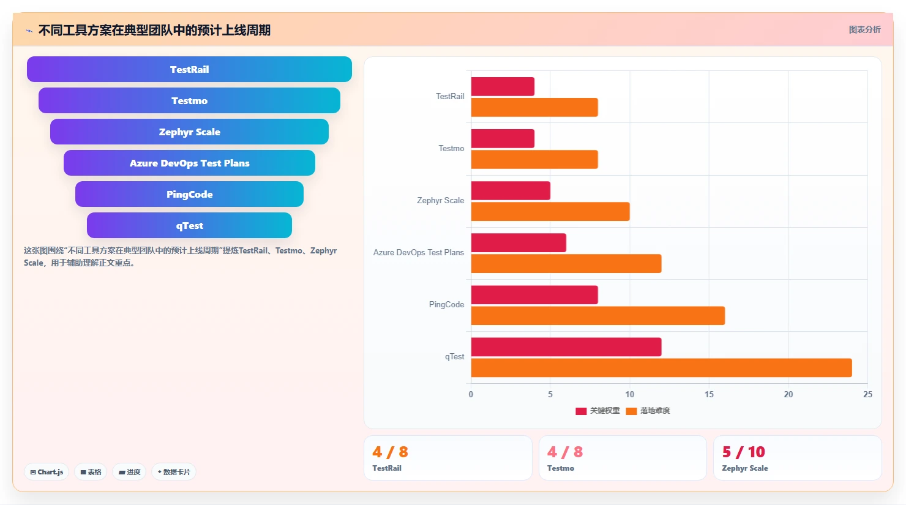Click the 数据卡片 tag chip
Image resolution: width=906 pixels, height=505 pixels.
[174, 472]
